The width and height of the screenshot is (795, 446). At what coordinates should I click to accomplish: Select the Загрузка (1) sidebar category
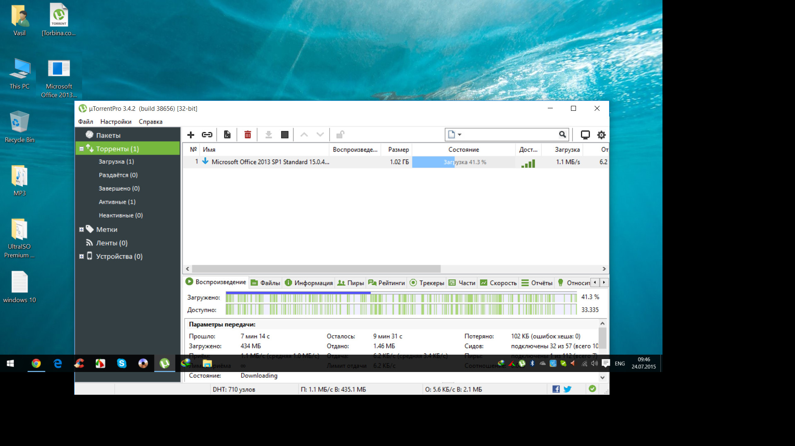116,162
